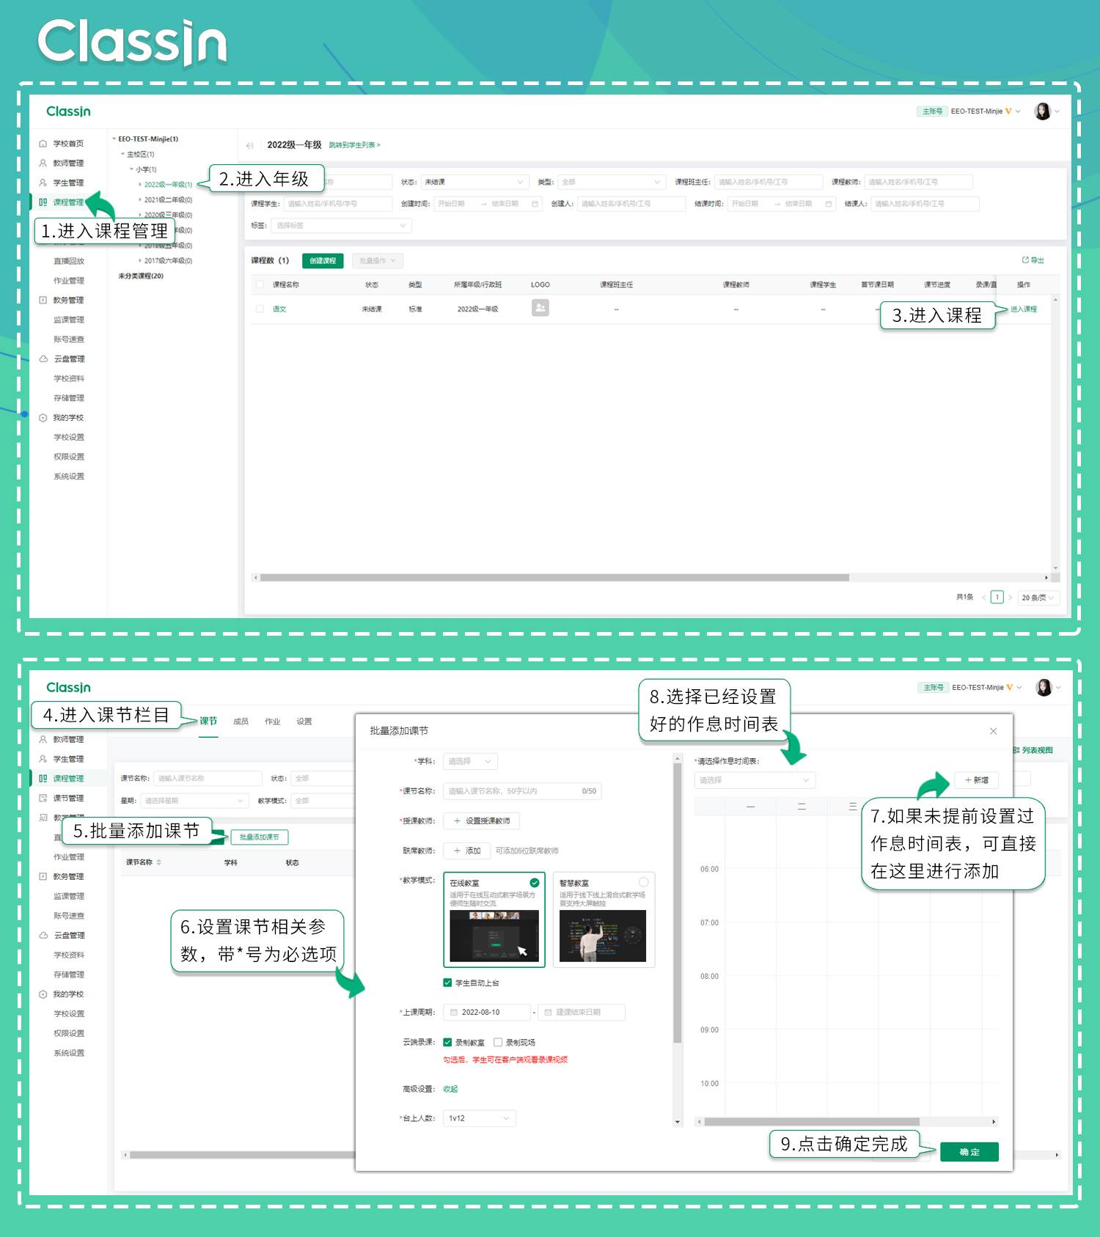
Task: Click 教务管理 icon in the course list sidebar
Action: pyautogui.click(x=43, y=300)
